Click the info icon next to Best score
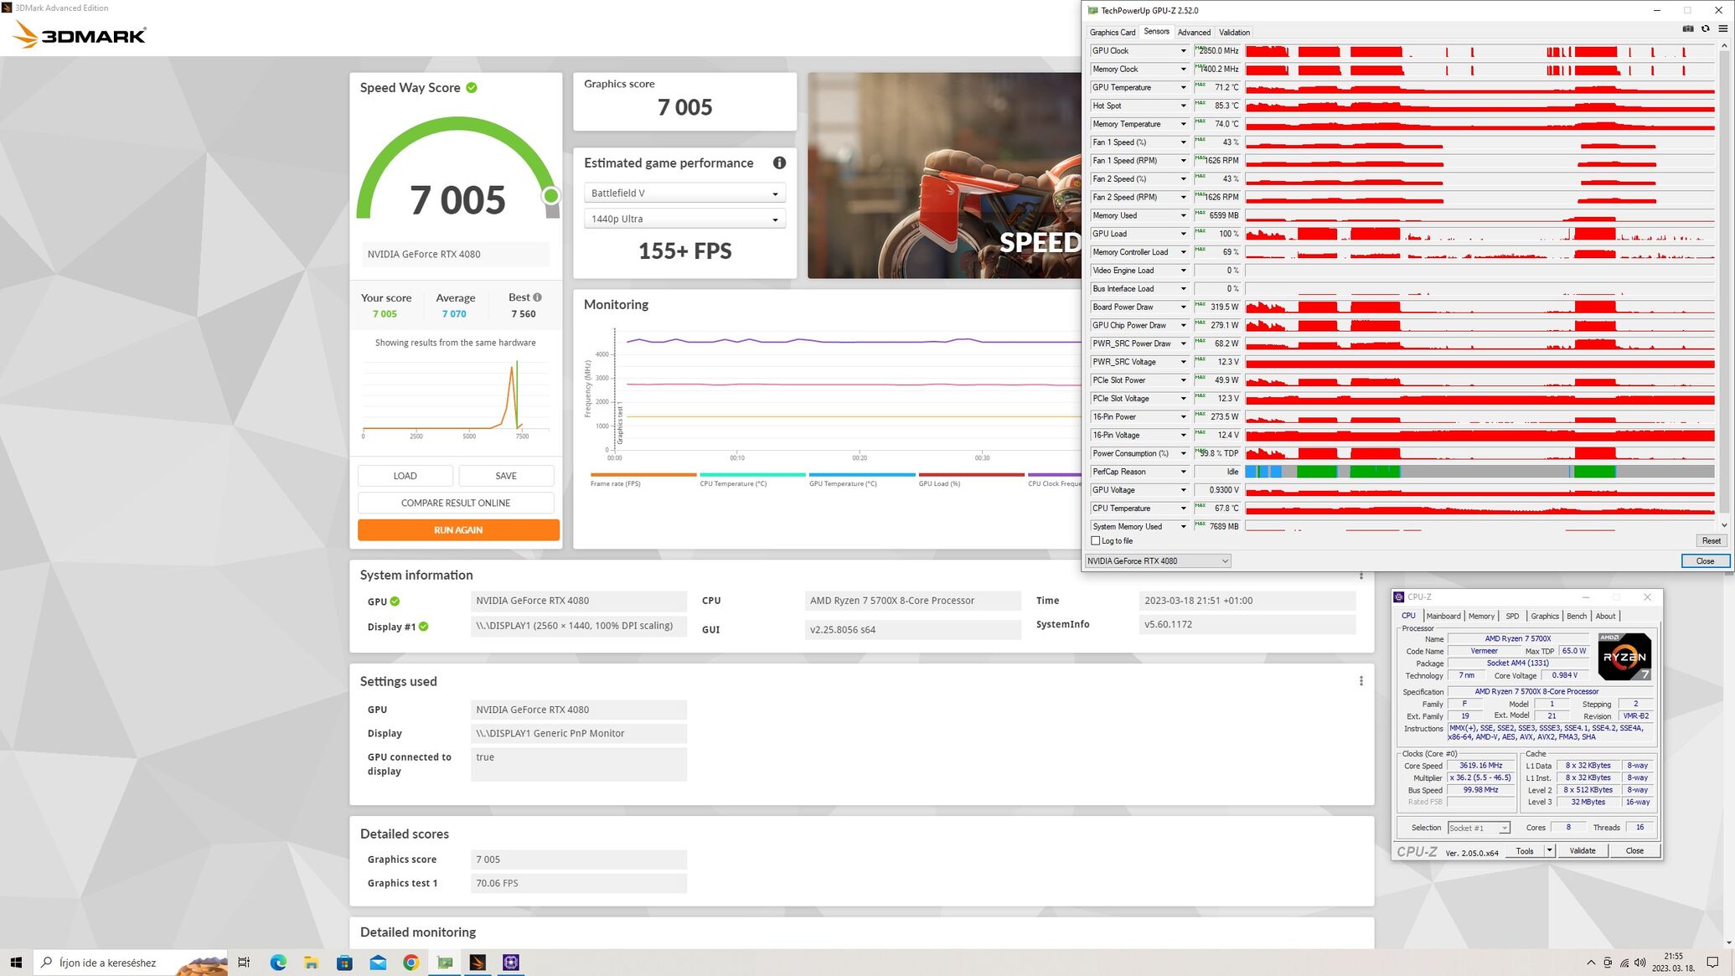This screenshot has width=1735, height=976. 537,297
